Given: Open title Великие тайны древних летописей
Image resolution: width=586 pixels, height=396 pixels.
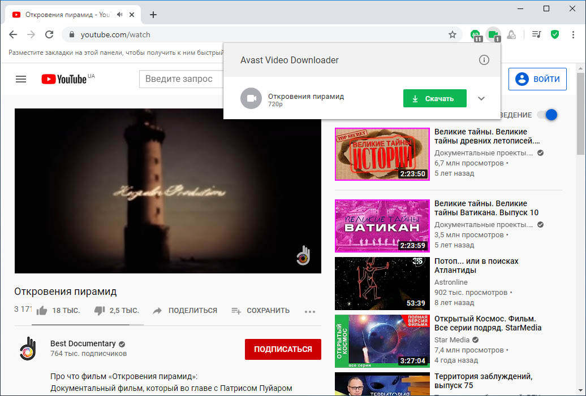Looking at the screenshot, I should click(x=487, y=136).
